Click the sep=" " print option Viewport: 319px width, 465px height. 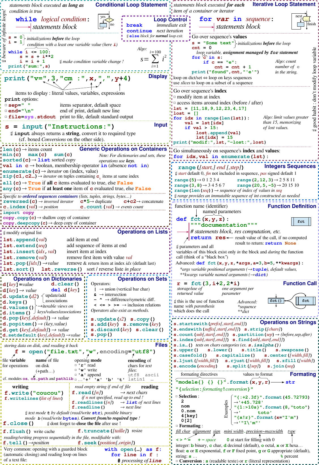[19, 105]
